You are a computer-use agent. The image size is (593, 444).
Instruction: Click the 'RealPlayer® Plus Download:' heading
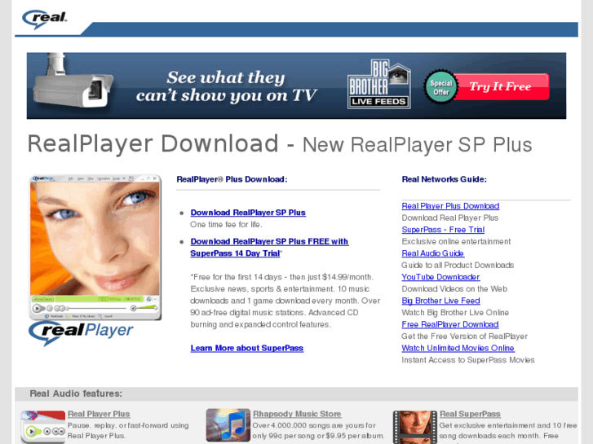click(x=232, y=179)
